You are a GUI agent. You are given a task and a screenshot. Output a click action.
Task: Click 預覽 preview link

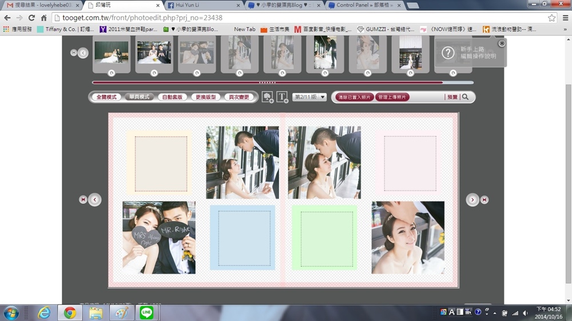452,97
